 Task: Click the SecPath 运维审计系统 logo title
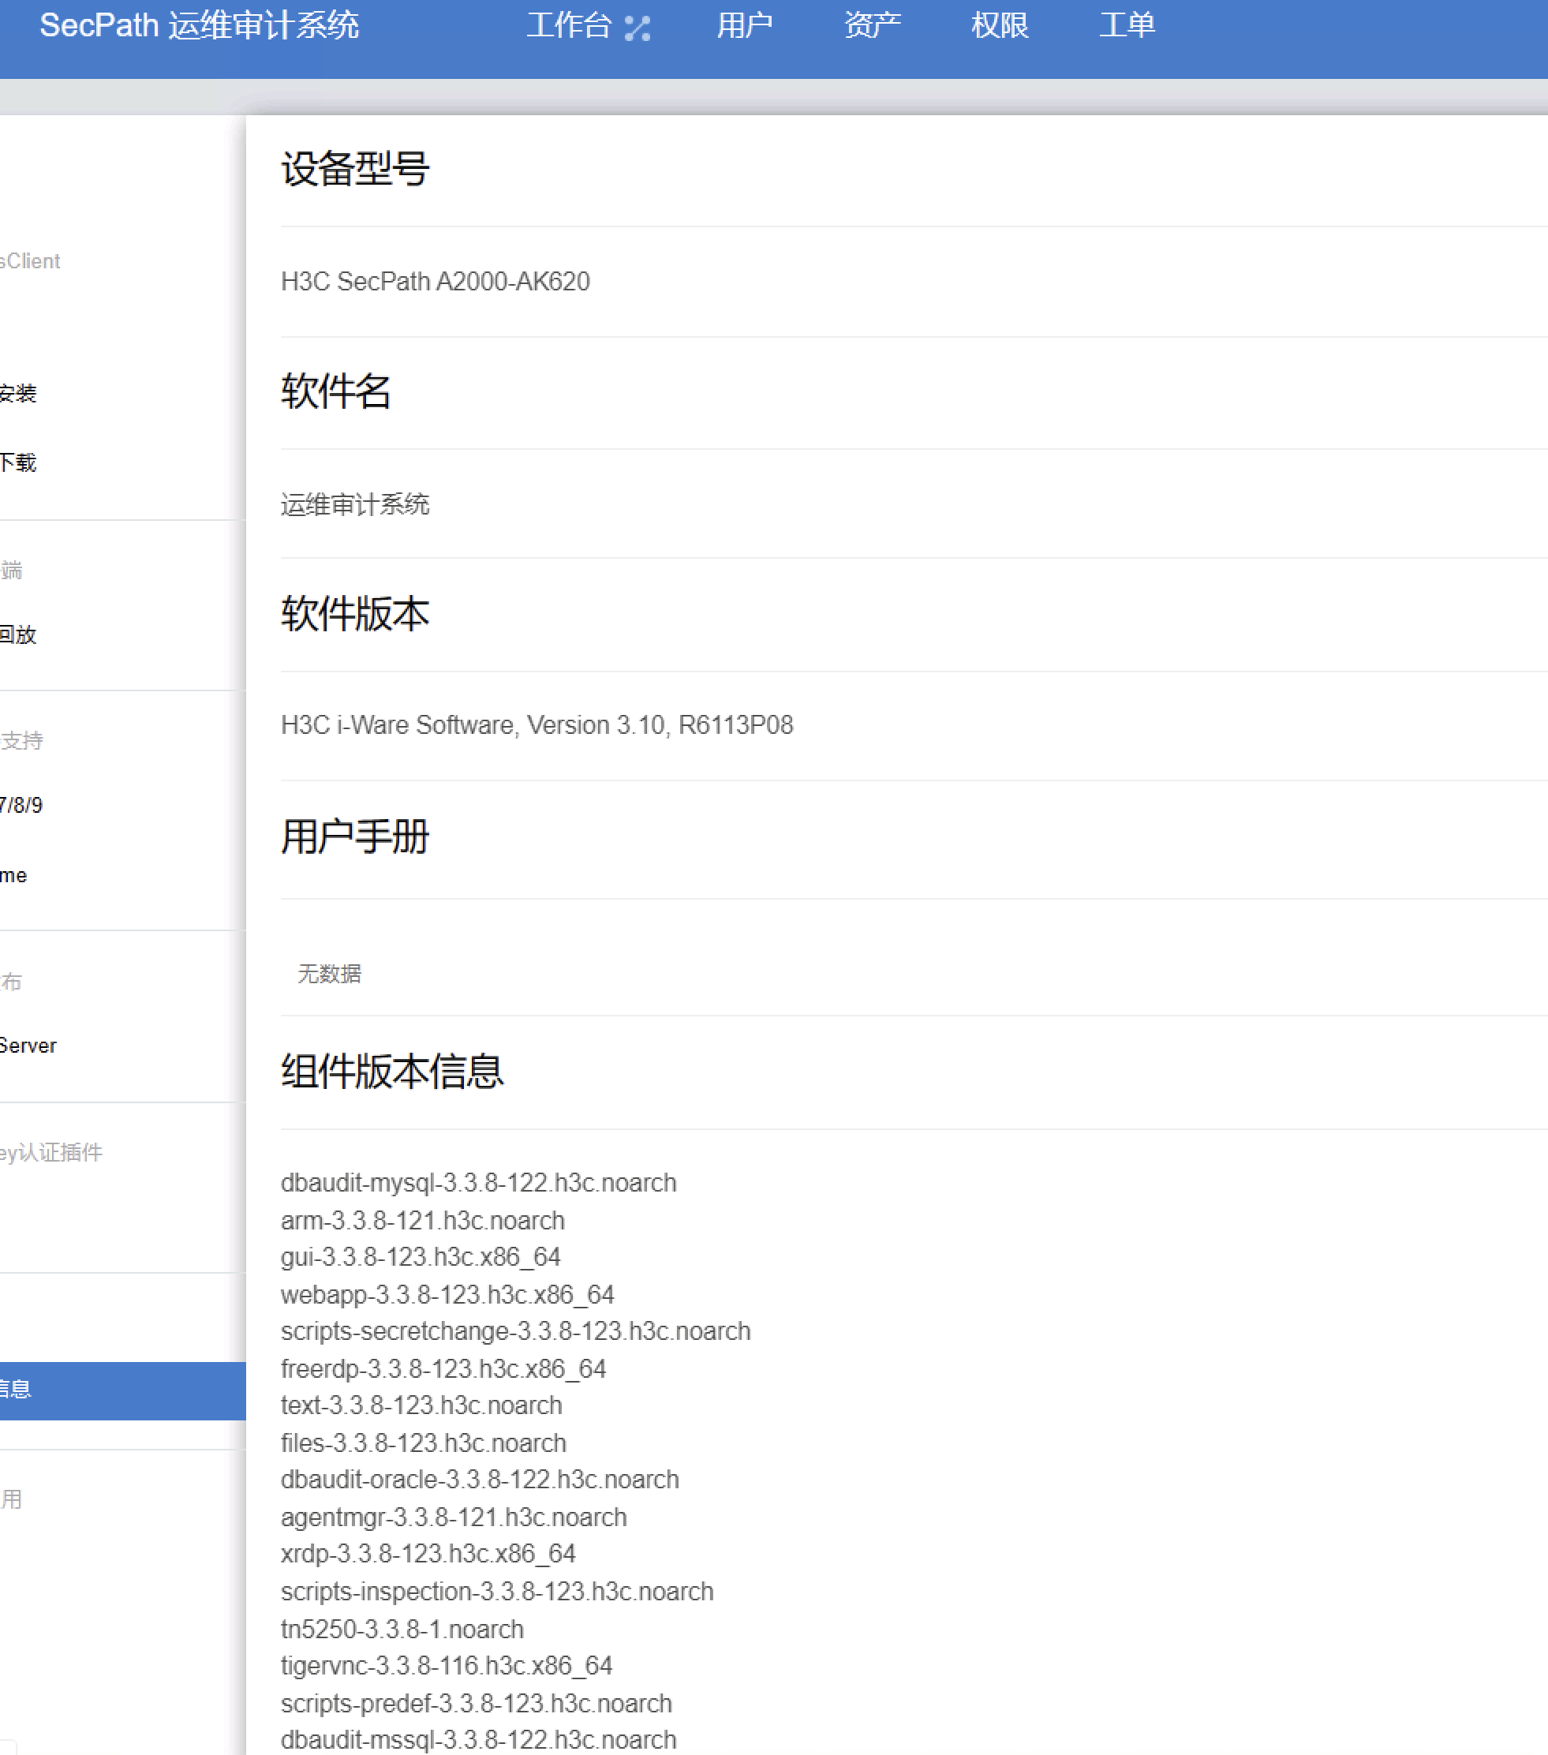[199, 26]
